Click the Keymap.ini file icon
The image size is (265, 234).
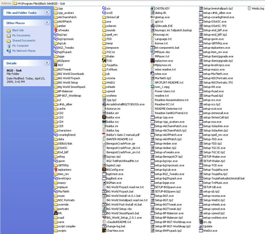tap(152, 34)
